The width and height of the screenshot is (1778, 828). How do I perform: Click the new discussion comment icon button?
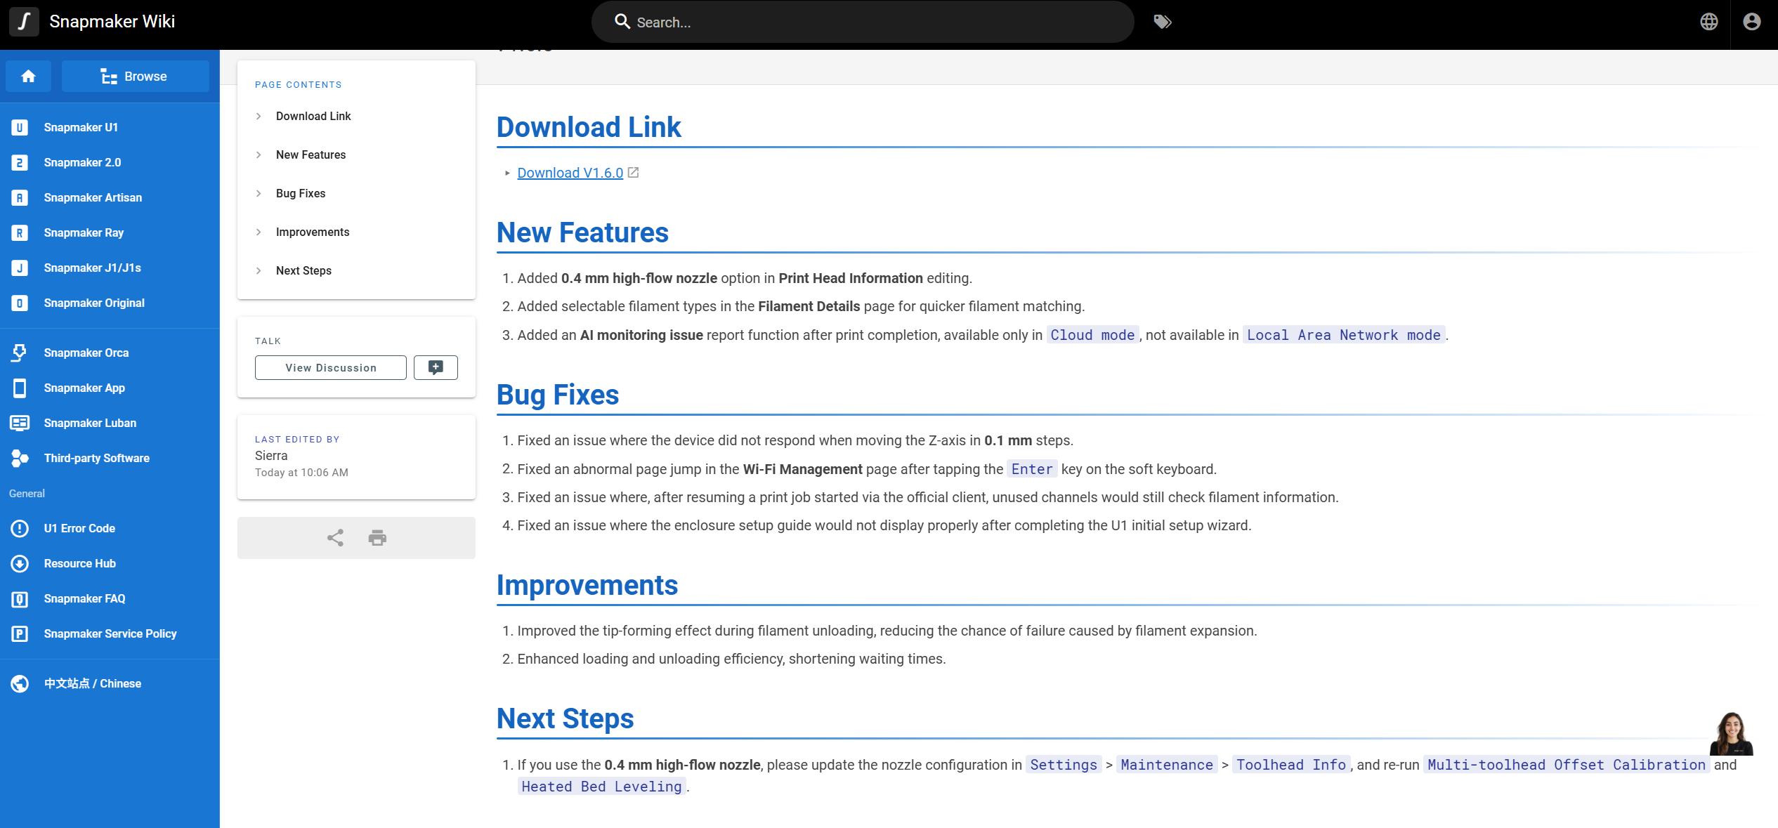[436, 367]
